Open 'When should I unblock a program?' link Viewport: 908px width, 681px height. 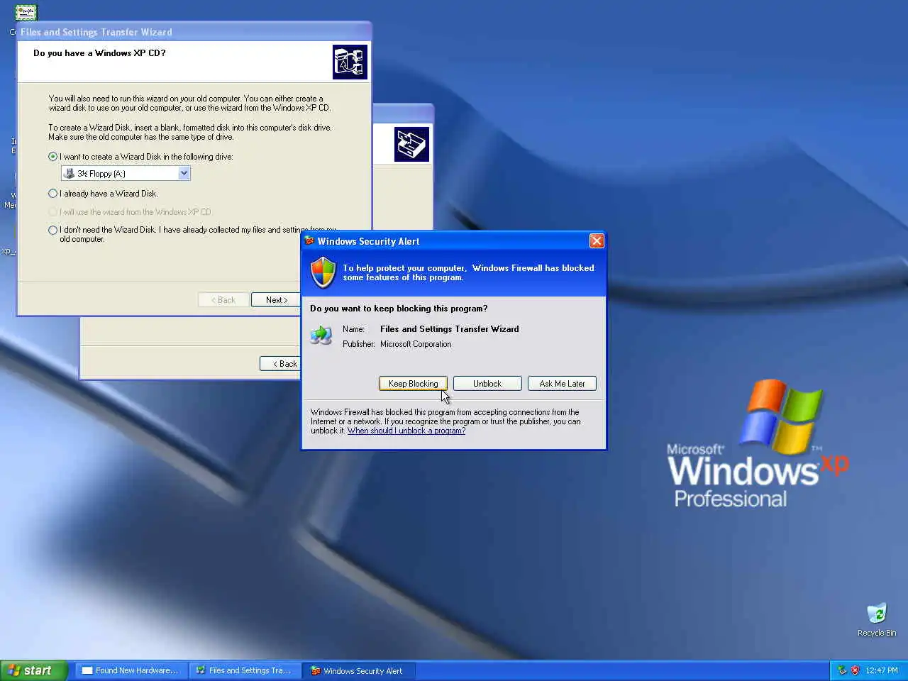coord(406,431)
